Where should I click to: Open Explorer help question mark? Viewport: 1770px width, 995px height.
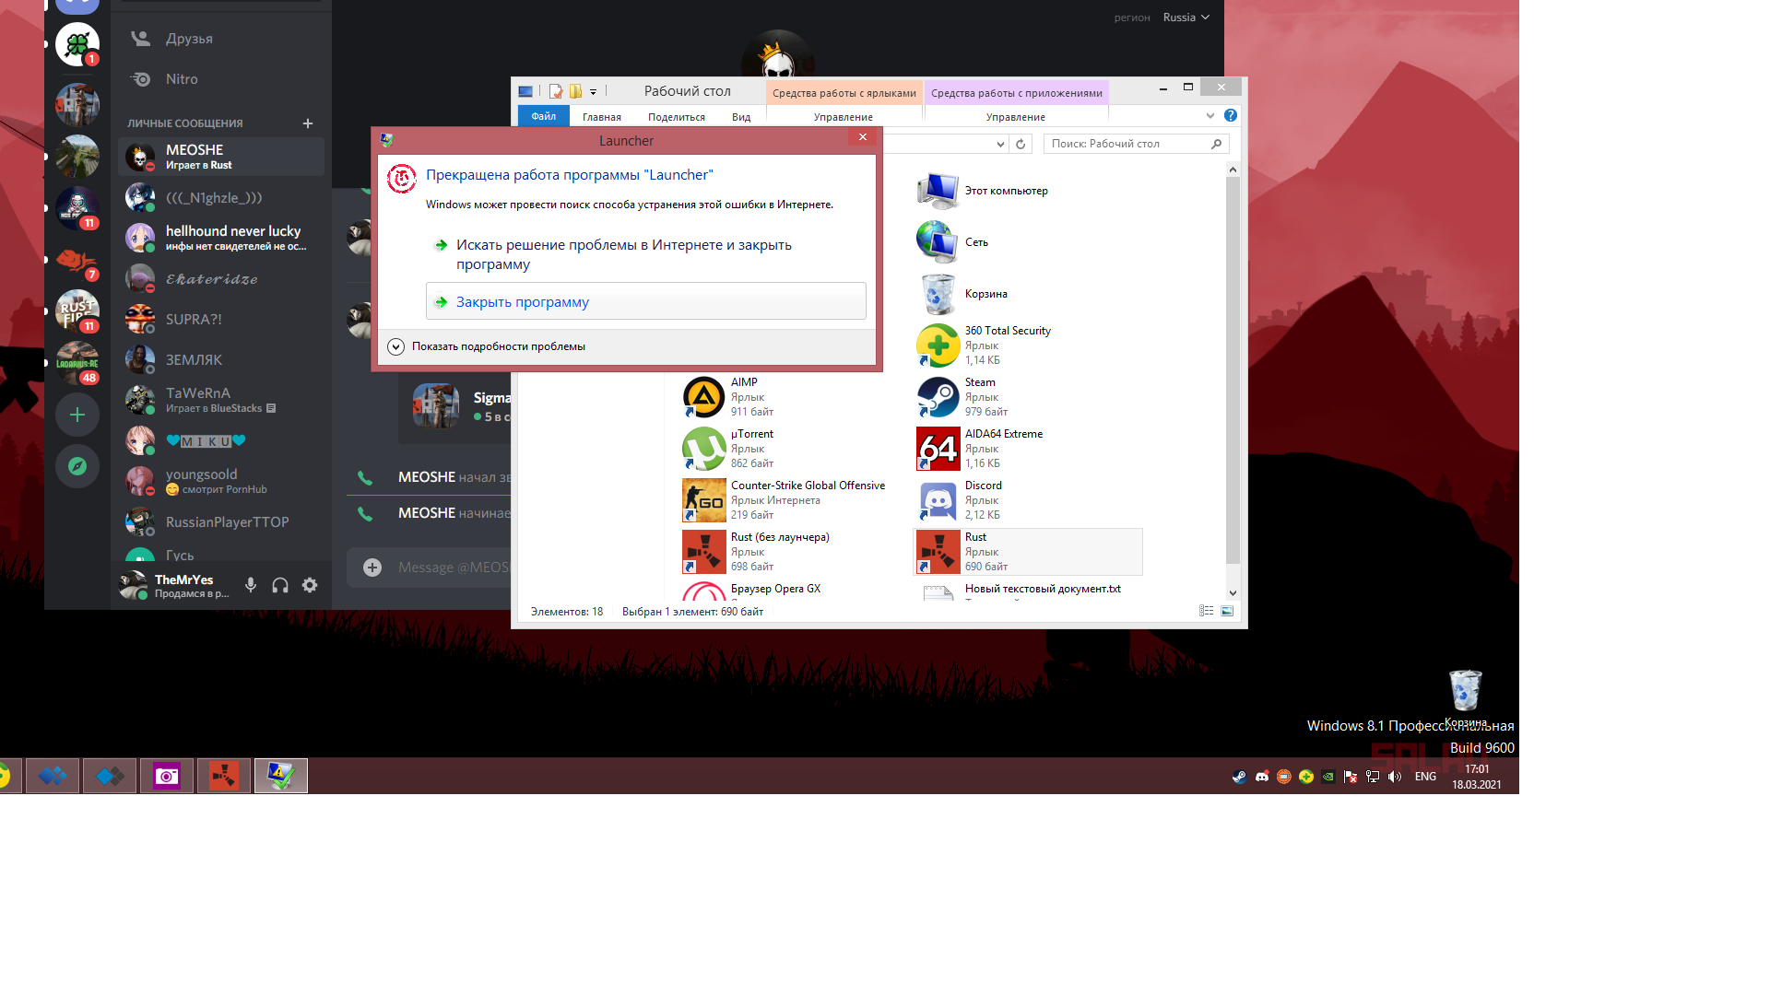tap(1231, 115)
